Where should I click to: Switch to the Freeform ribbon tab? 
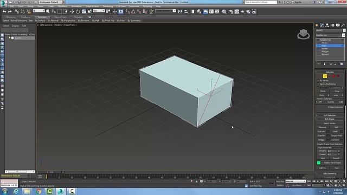pyautogui.click(x=25, y=17)
